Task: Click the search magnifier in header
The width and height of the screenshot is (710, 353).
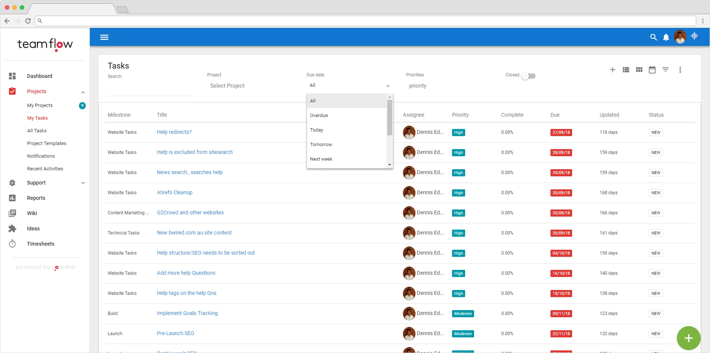Action: pos(653,37)
